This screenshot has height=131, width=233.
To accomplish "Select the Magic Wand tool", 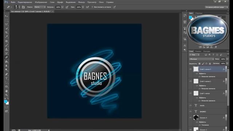I will tap(7, 28).
